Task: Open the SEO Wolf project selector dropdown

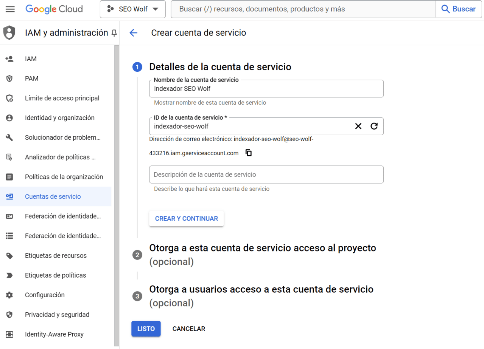Action: click(x=132, y=9)
